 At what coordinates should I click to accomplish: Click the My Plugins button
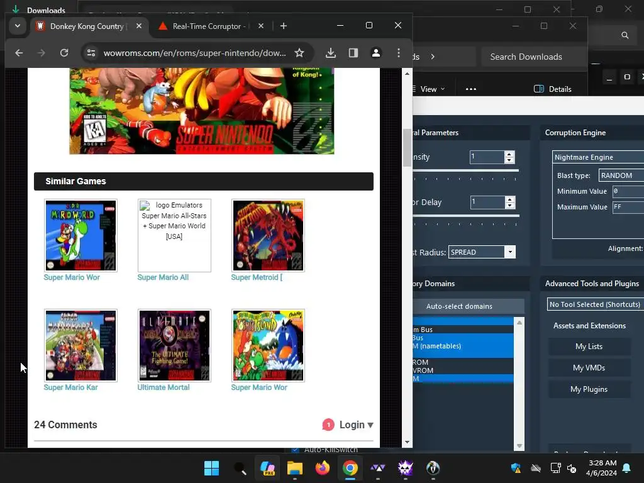pos(589,389)
